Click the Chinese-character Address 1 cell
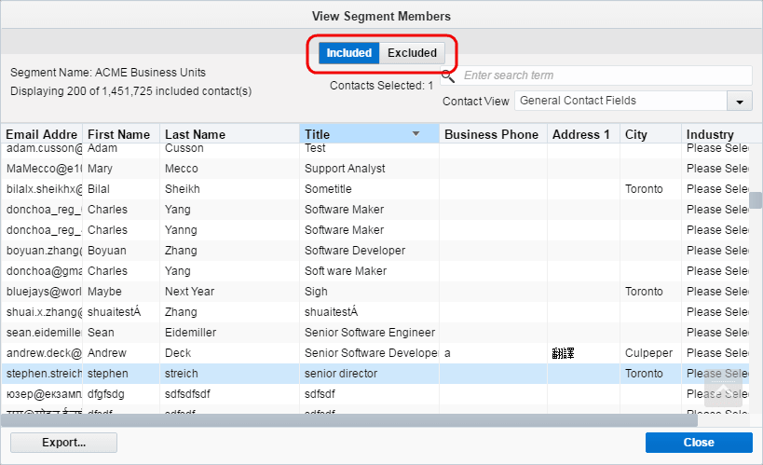 (583, 352)
